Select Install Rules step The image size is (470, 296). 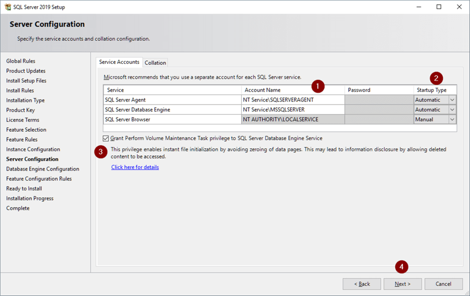point(20,90)
